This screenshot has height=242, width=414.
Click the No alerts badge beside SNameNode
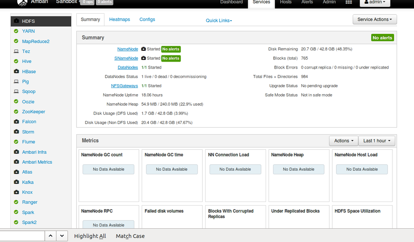pos(171,58)
